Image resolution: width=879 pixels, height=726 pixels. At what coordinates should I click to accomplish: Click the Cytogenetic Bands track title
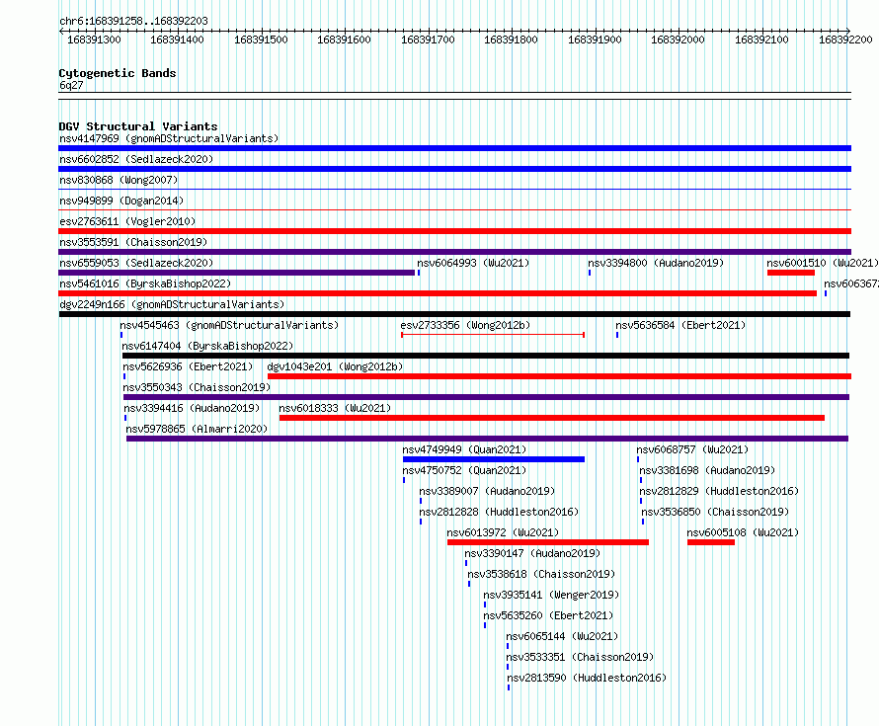tap(118, 73)
